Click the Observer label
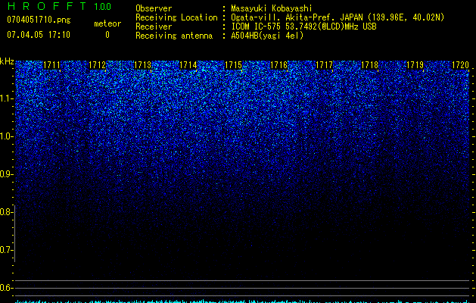 click(x=154, y=8)
